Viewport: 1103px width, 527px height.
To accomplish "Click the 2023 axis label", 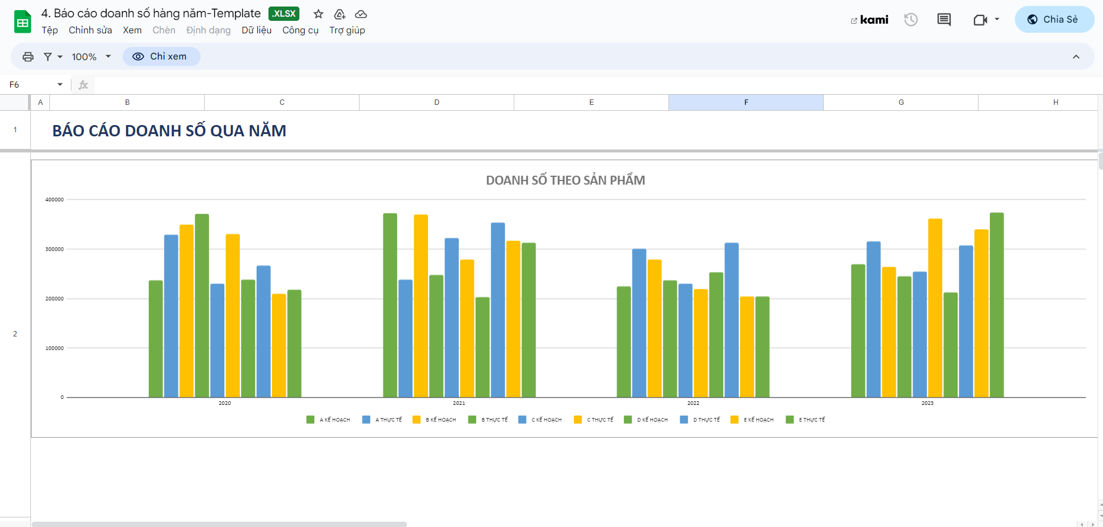I will tap(927, 403).
